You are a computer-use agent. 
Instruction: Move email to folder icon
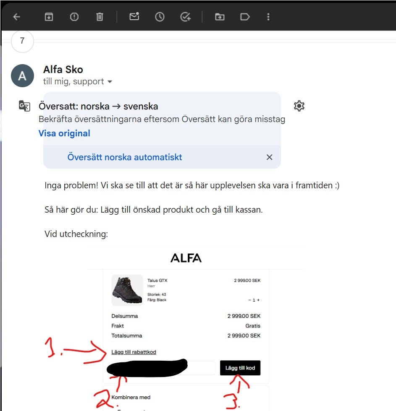(x=220, y=17)
